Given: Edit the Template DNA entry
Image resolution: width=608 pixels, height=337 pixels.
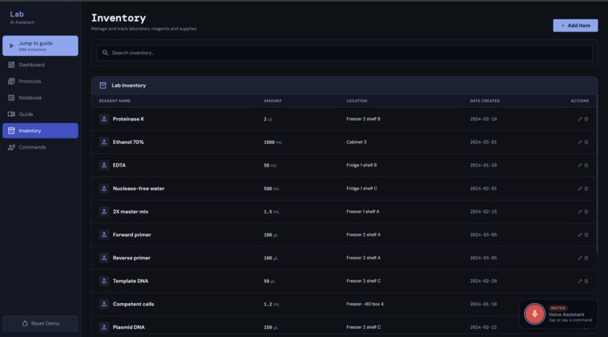Looking at the screenshot, I should click(x=579, y=281).
